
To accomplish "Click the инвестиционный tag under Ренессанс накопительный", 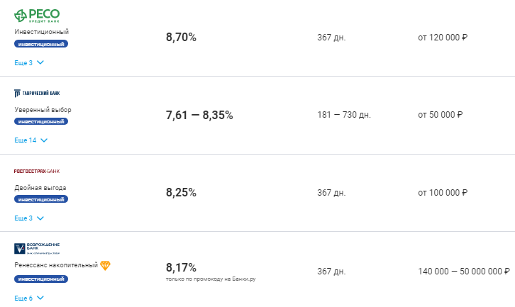I will tap(41, 279).
